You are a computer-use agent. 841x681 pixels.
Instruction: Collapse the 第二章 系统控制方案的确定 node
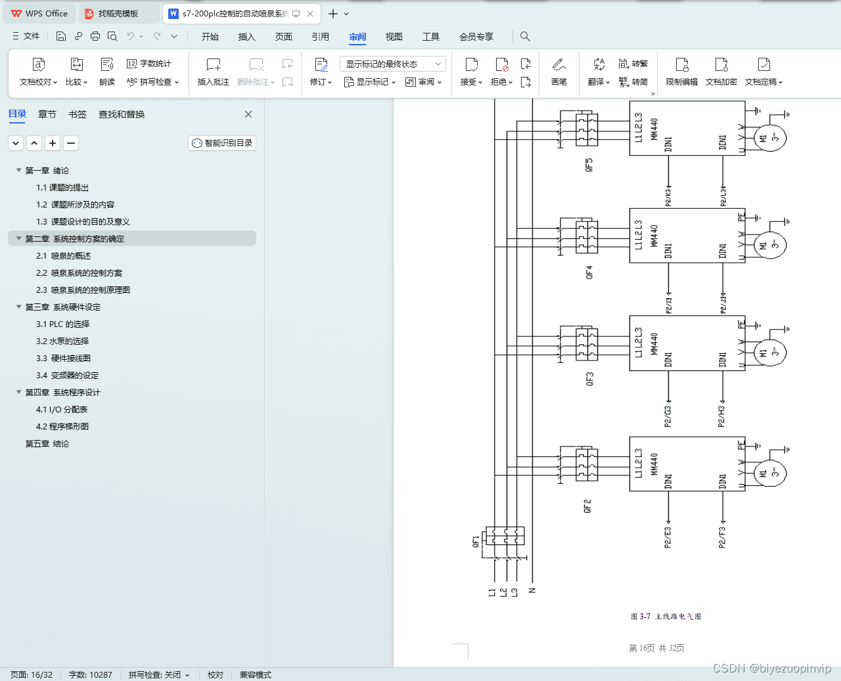(x=18, y=238)
